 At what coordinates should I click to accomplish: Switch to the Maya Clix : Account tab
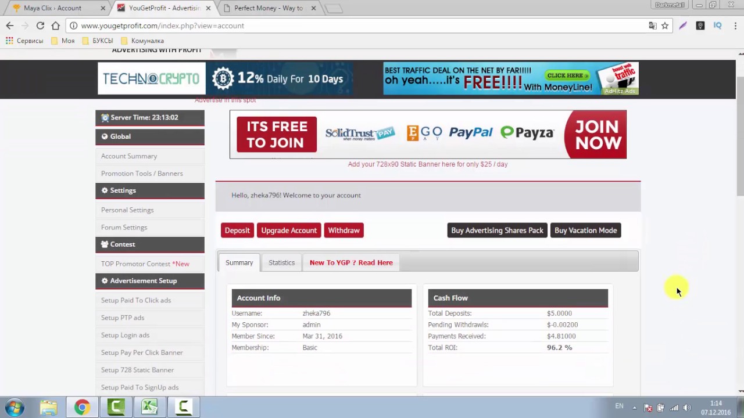pyautogui.click(x=52, y=8)
